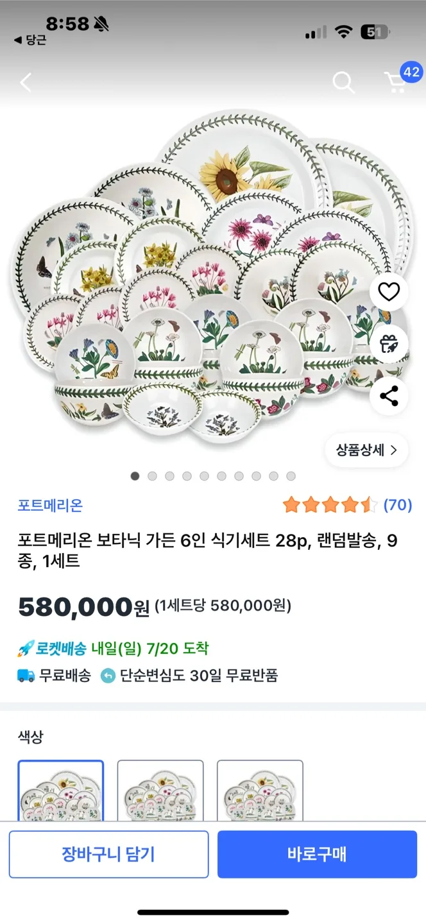Select the third color option thumbnail

(x=260, y=791)
